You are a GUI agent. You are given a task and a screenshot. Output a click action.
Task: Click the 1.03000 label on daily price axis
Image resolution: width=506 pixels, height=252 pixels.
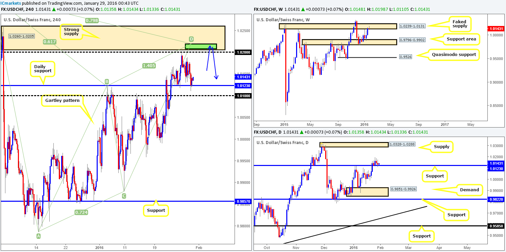point(497,146)
